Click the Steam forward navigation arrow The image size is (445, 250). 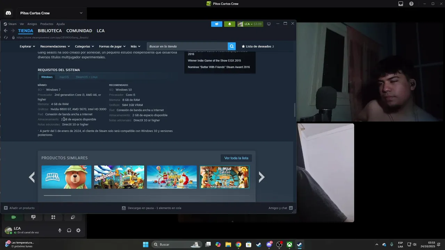[13, 31]
